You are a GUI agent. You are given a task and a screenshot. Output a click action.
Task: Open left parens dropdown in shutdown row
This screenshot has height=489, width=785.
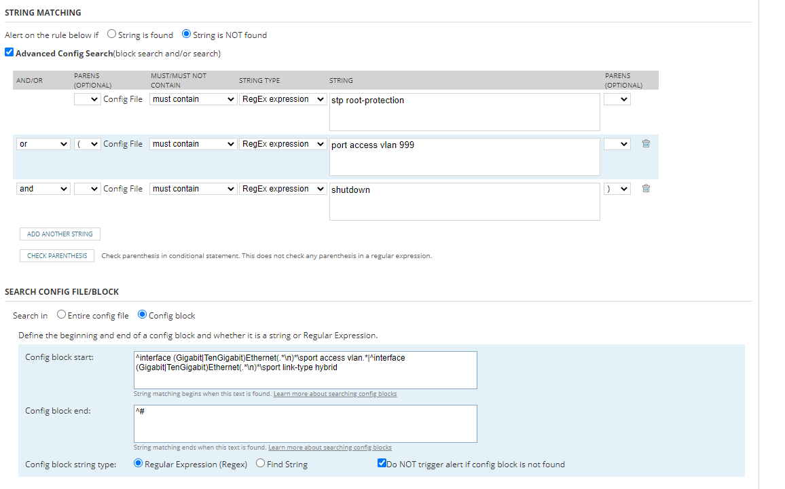coord(87,189)
